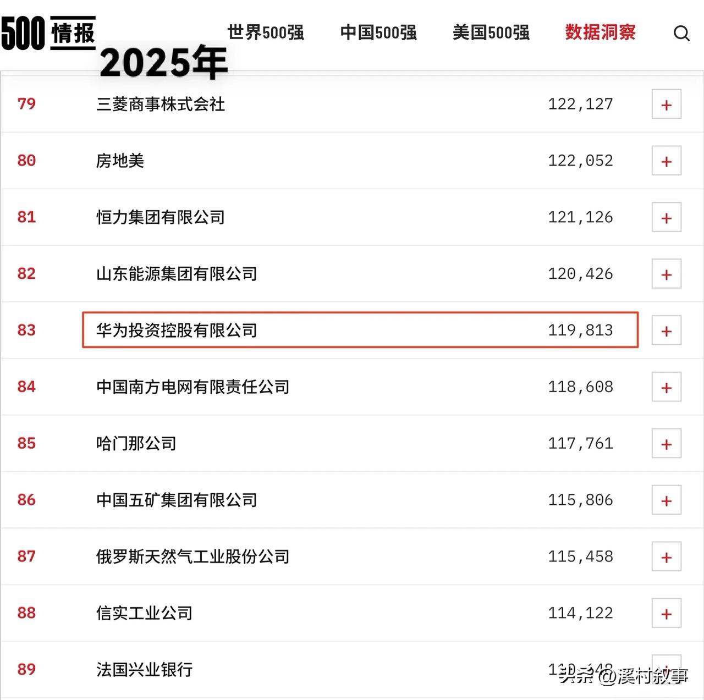Expand plus button for 山东能源集团有限公司
The height and width of the screenshot is (700, 704).
(667, 274)
